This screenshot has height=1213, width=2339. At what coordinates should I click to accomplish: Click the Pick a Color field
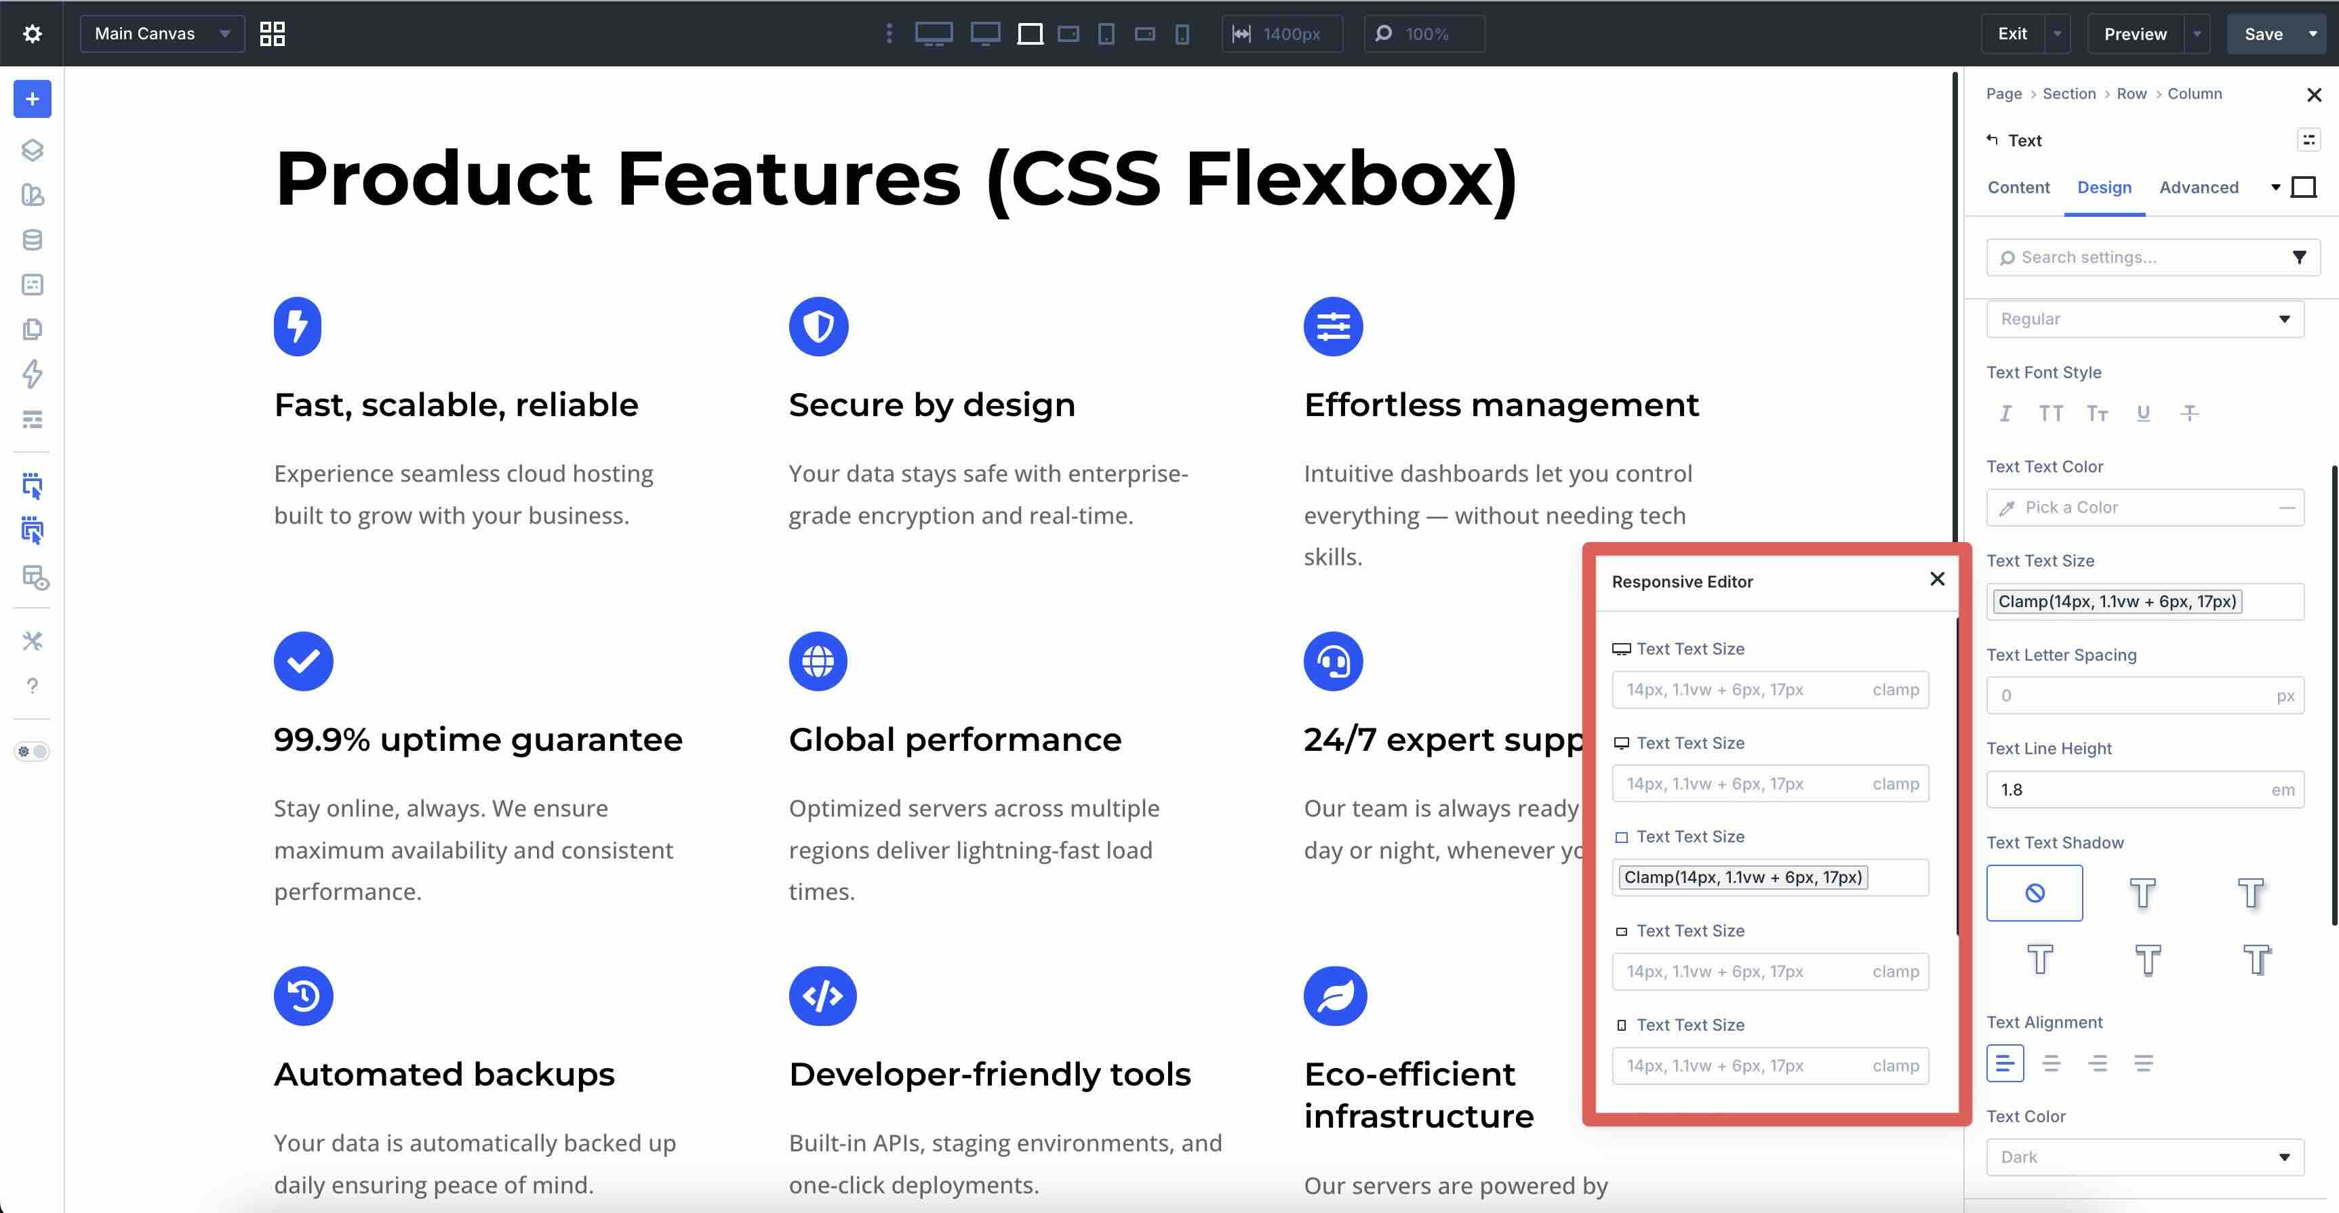click(x=2144, y=507)
